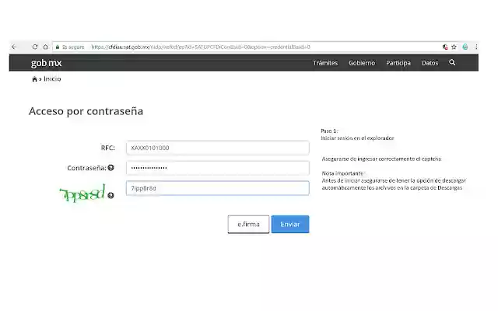Focus the RFC input field
This screenshot has height=311, width=498.
pyautogui.click(x=218, y=148)
